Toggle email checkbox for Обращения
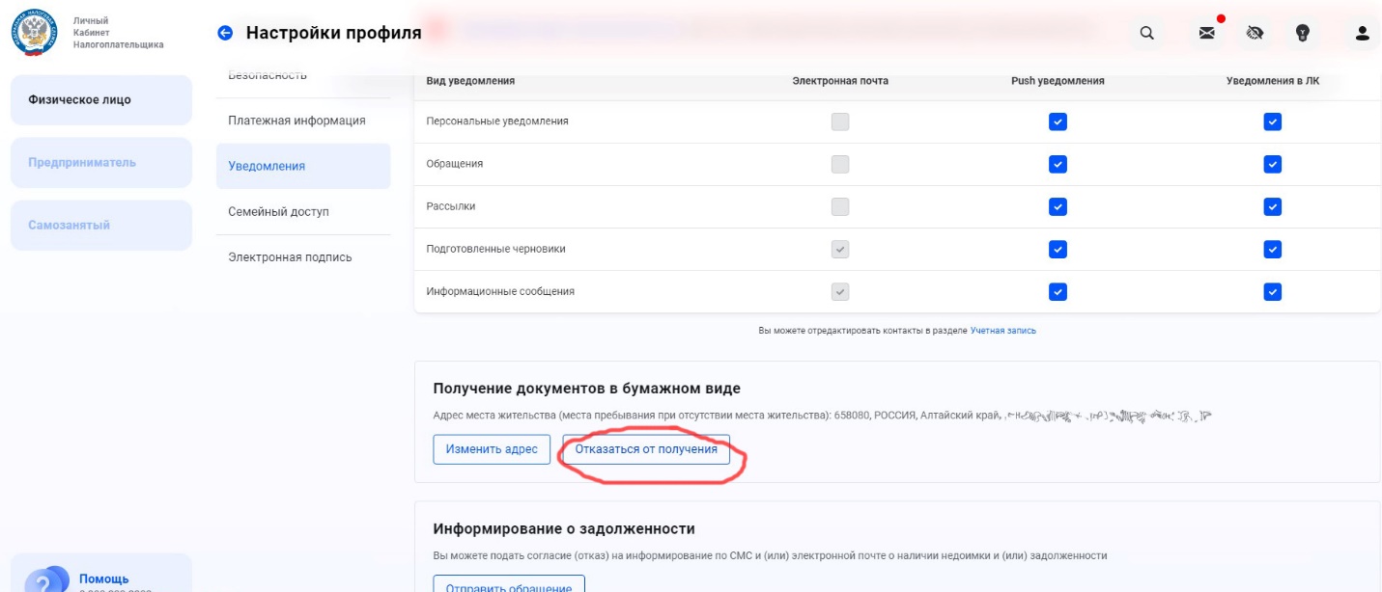This screenshot has height=592, width=1382. point(840,164)
